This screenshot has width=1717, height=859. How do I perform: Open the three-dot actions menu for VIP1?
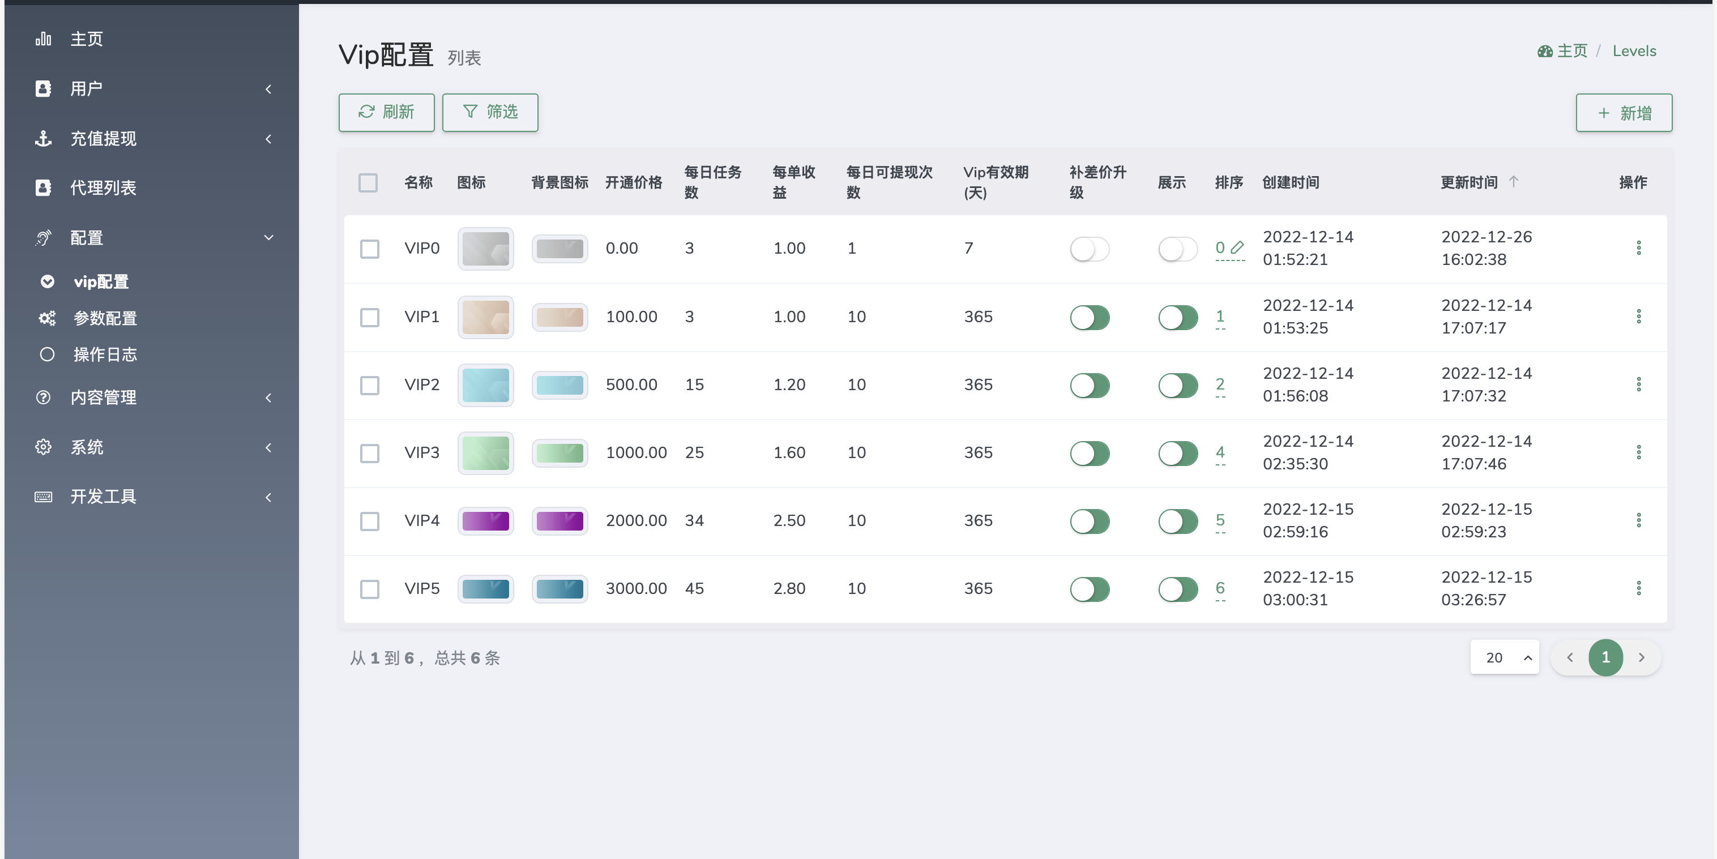pyautogui.click(x=1639, y=317)
